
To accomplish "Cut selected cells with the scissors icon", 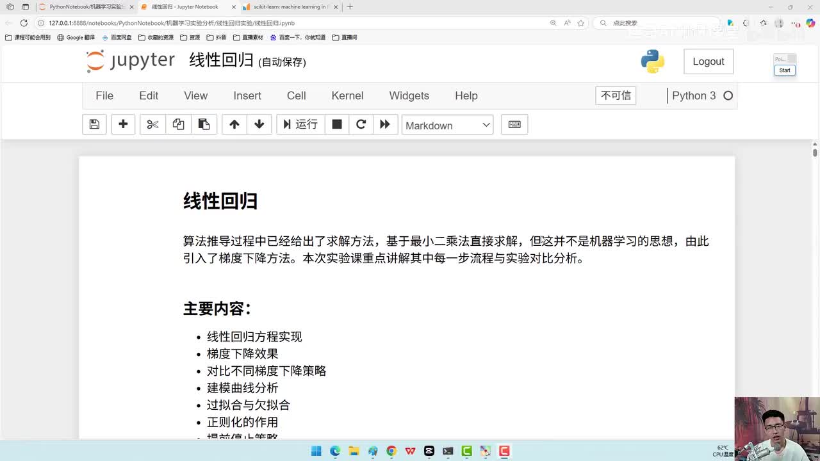I will [x=152, y=124].
